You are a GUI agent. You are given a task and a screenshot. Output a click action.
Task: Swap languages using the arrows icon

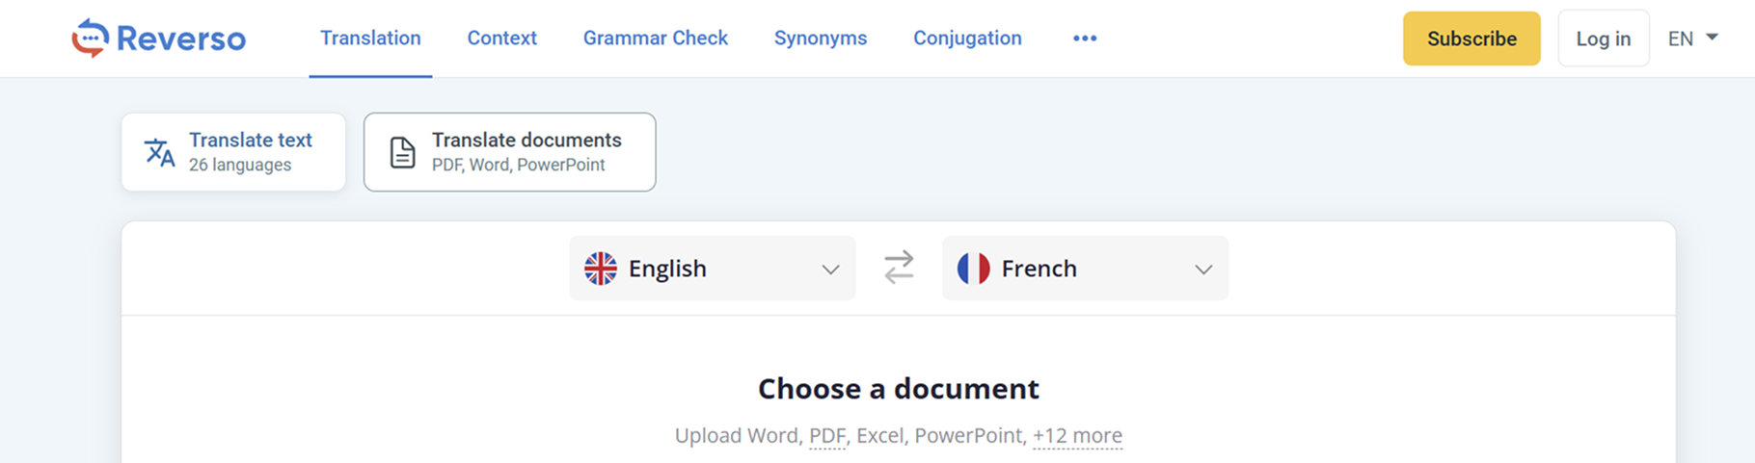(899, 268)
